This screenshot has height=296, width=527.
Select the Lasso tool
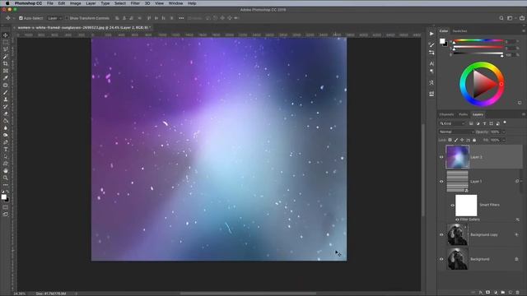tap(6, 49)
